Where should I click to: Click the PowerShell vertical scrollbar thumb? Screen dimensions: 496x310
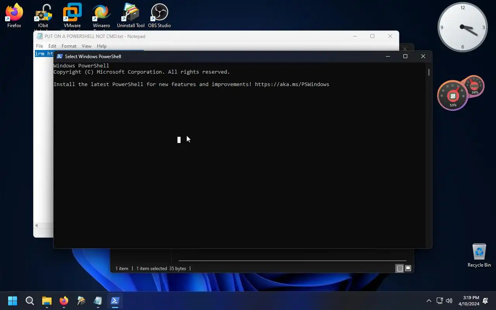pos(429,72)
